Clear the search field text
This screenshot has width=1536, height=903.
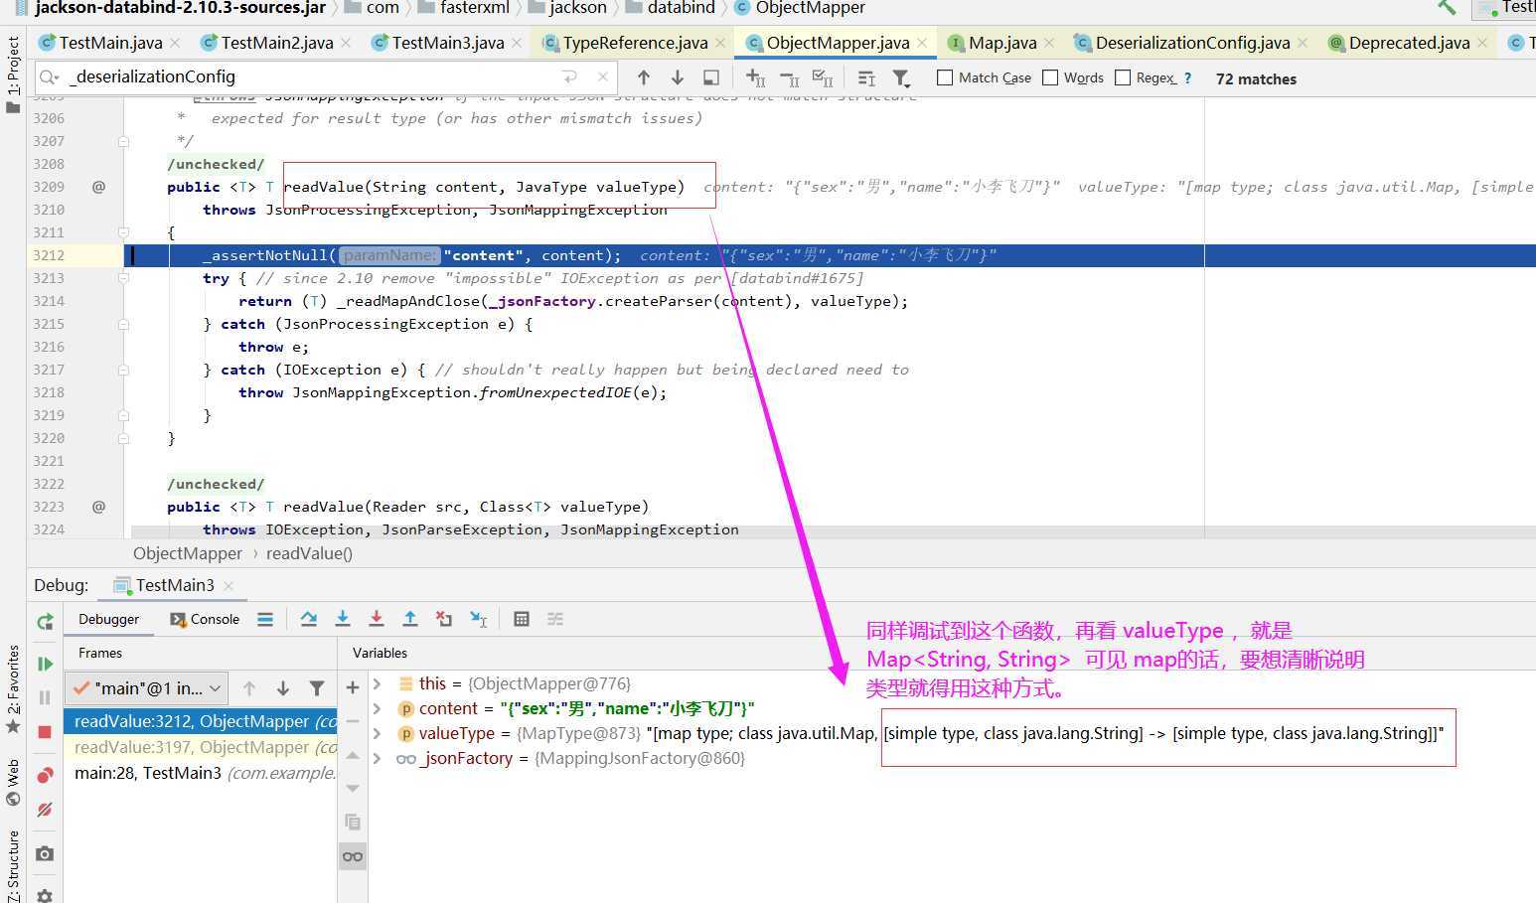(603, 76)
